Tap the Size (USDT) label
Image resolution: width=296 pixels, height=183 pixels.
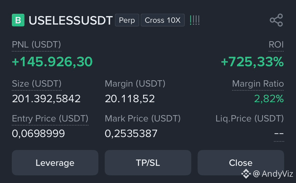37,84
